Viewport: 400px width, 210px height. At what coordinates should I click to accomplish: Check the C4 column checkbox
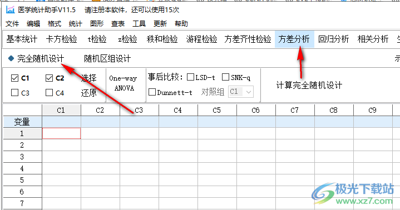click(49, 93)
